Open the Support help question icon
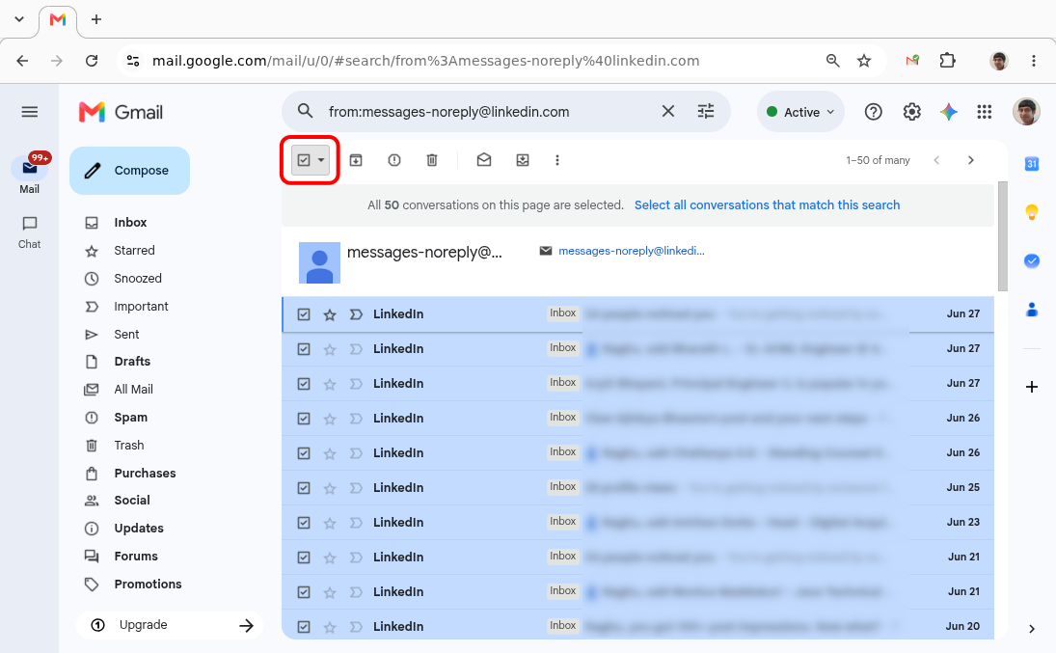The height and width of the screenshot is (653, 1056). (x=873, y=112)
